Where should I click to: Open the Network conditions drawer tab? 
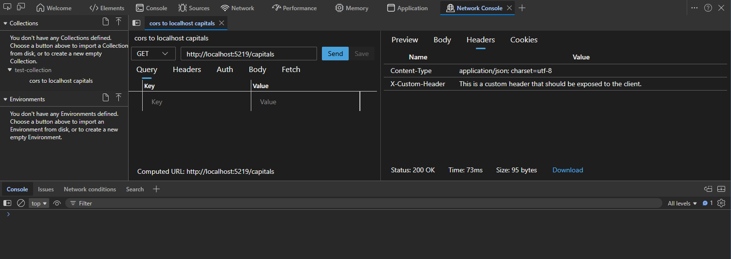coord(90,189)
